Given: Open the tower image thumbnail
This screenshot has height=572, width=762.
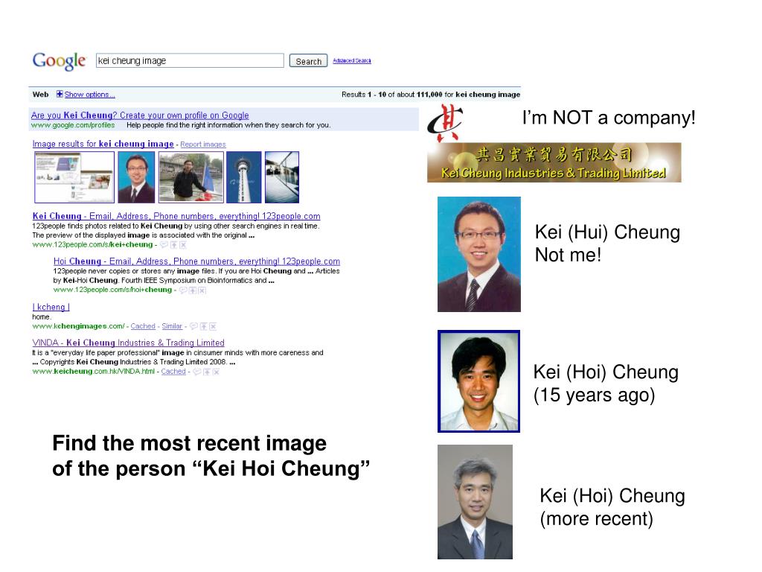Looking at the screenshot, I should pos(243,177).
